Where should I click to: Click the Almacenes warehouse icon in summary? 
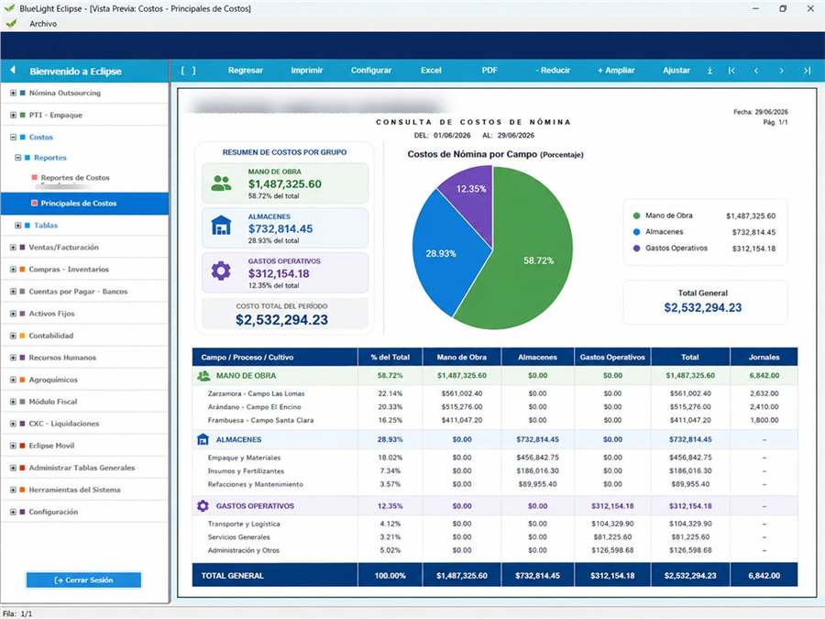coord(221,226)
